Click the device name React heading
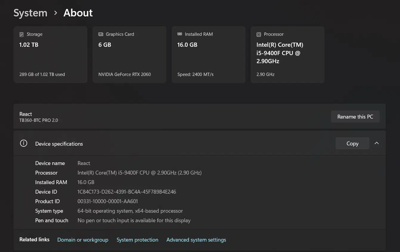 point(26,114)
